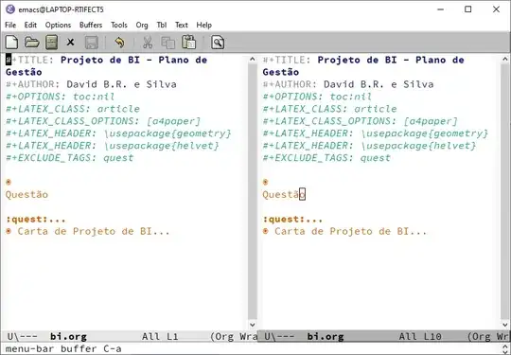Click bi.org buffer name in left mode line
This screenshot has width=511, height=355.
click(68, 337)
